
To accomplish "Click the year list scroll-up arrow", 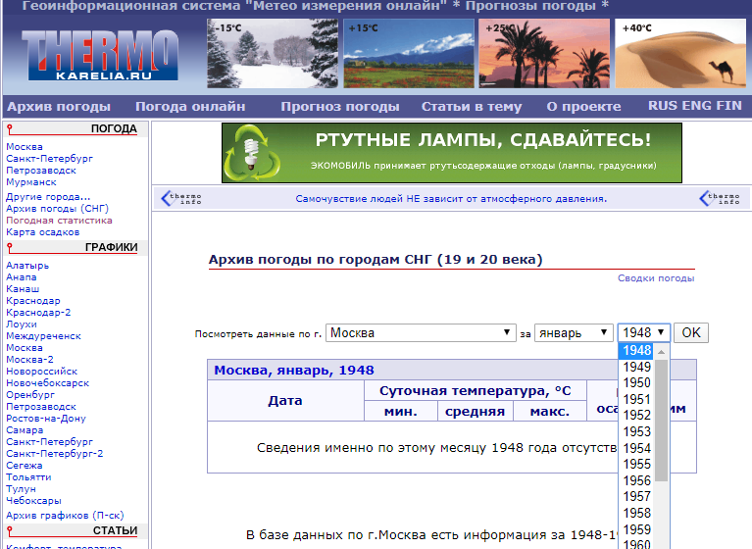I will [x=662, y=352].
